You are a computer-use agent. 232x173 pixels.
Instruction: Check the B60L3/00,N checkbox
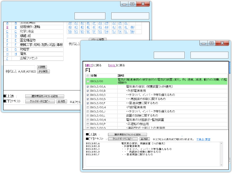88,120
